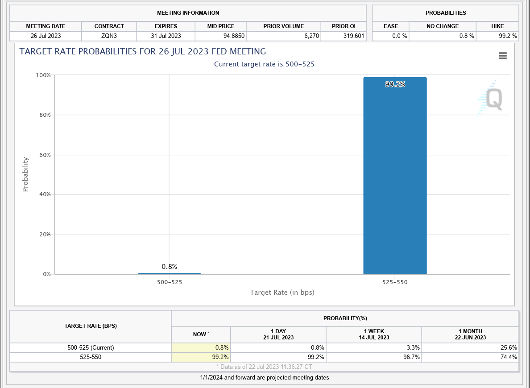Viewport: 530px width, 388px height.
Task: Click the MEETING DATE column header
Action: pyautogui.click(x=46, y=26)
